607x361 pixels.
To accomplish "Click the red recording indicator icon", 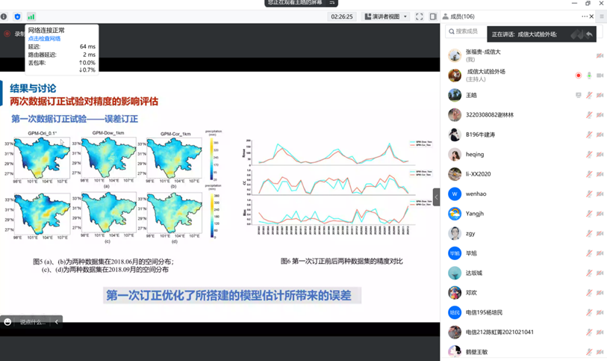I will [7, 34].
